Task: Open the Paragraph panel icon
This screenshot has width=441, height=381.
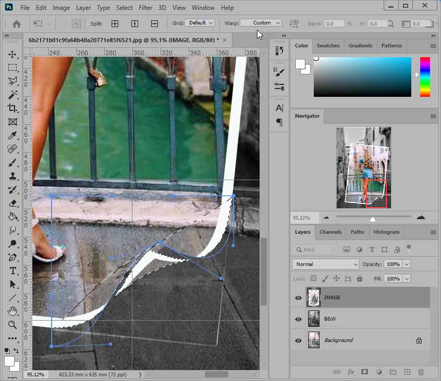Action: coord(279,122)
